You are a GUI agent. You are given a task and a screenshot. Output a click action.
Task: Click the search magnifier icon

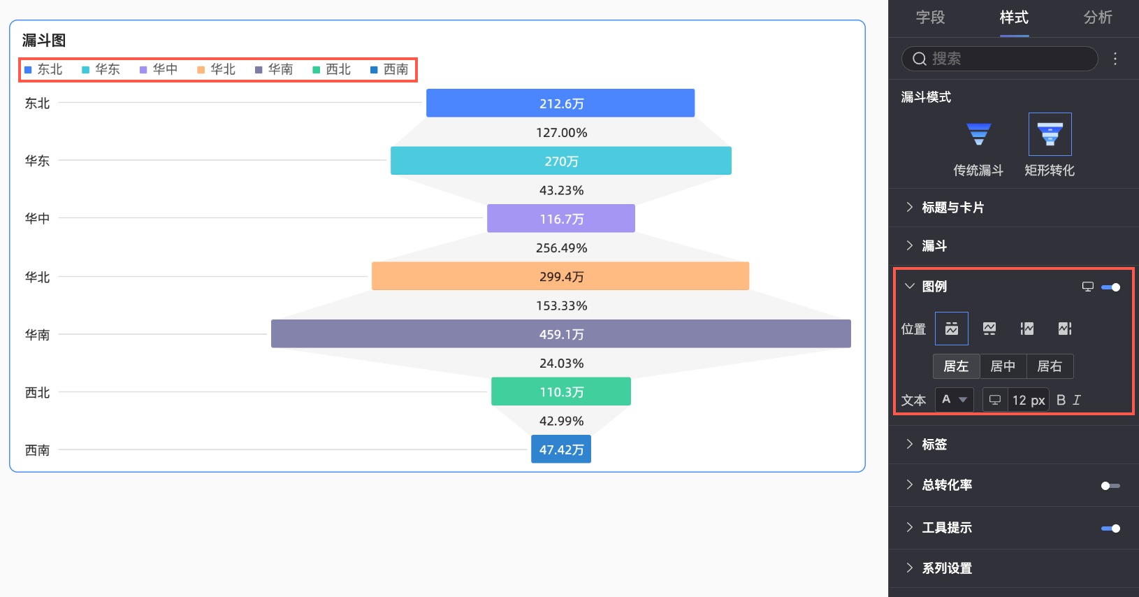(x=920, y=59)
